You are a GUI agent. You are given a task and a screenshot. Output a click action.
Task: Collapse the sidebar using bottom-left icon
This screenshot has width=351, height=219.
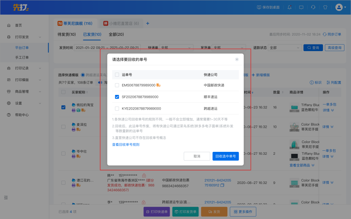click(6, 197)
